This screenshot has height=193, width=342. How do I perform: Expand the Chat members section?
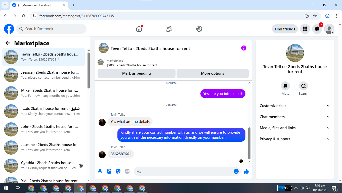pyautogui.click(x=295, y=117)
